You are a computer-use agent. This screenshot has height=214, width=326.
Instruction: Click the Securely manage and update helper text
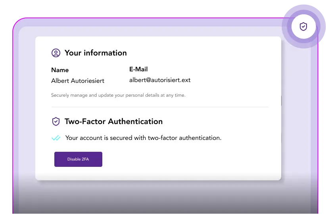pyautogui.click(x=118, y=95)
